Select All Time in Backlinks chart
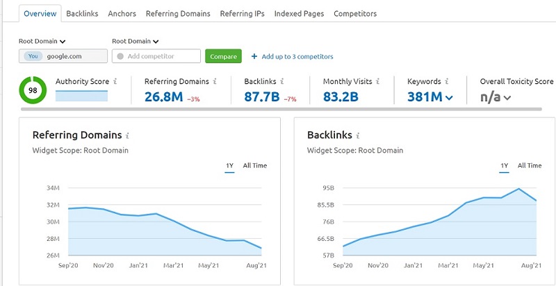This screenshot has height=286, width=556. pyautogui.click(x=530, y=166)
